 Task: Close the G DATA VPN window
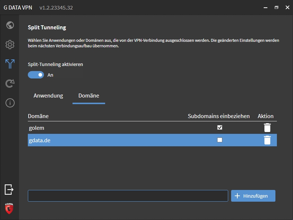tap(288, 7)
